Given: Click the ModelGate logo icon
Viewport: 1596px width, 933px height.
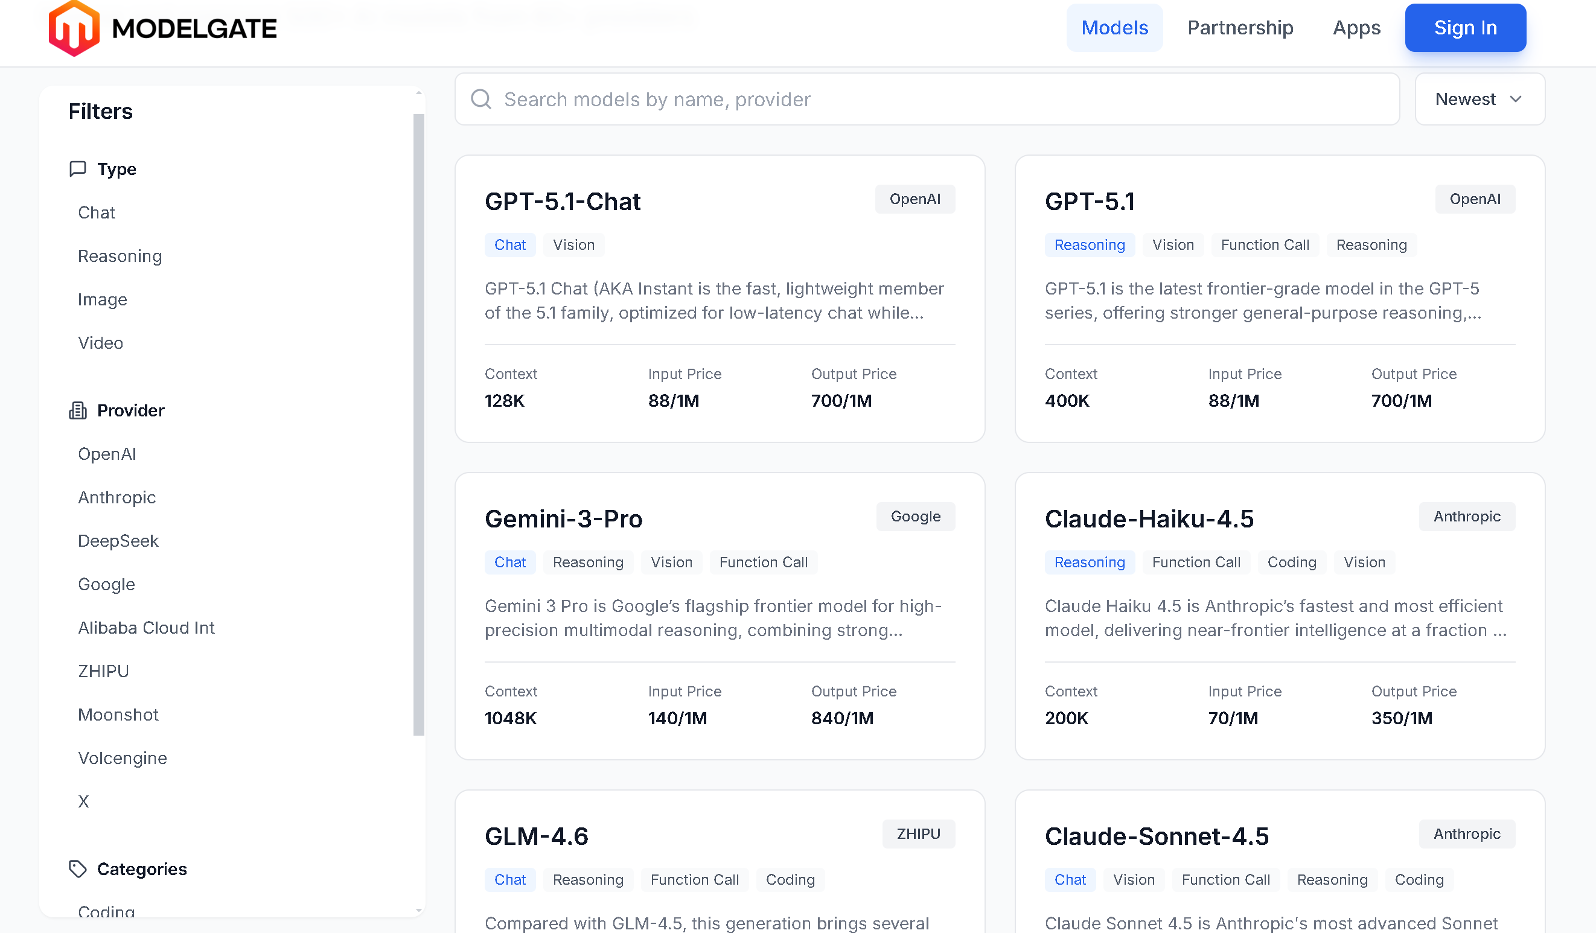Looking at the screenshot, I should [74, 28].
